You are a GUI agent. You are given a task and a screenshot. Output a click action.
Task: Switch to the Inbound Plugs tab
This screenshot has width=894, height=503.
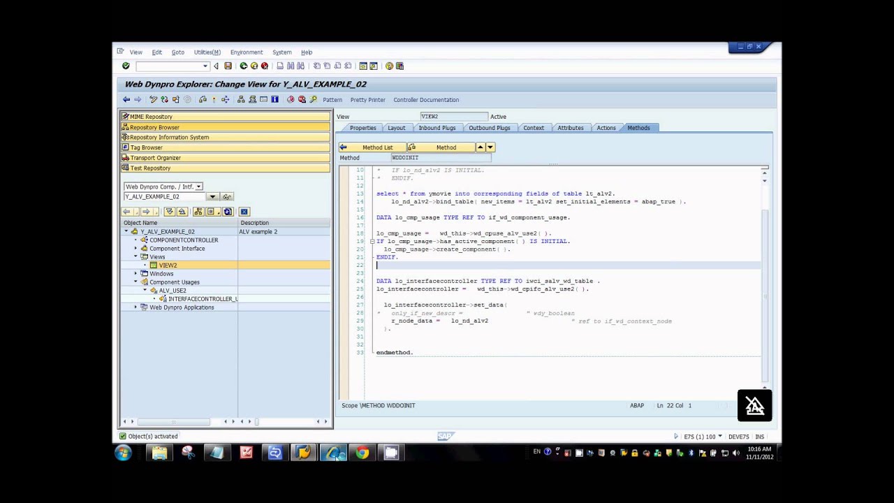[x=437, y=128]
